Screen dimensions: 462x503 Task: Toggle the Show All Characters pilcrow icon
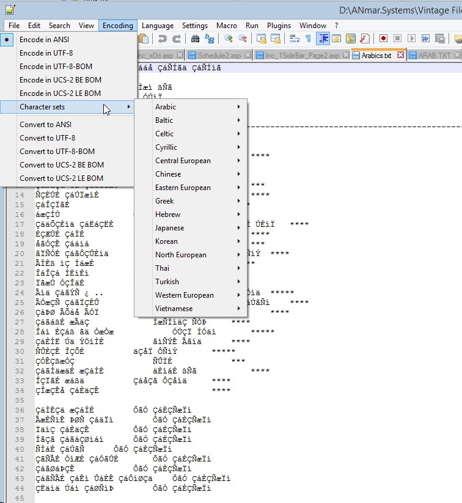308,39
